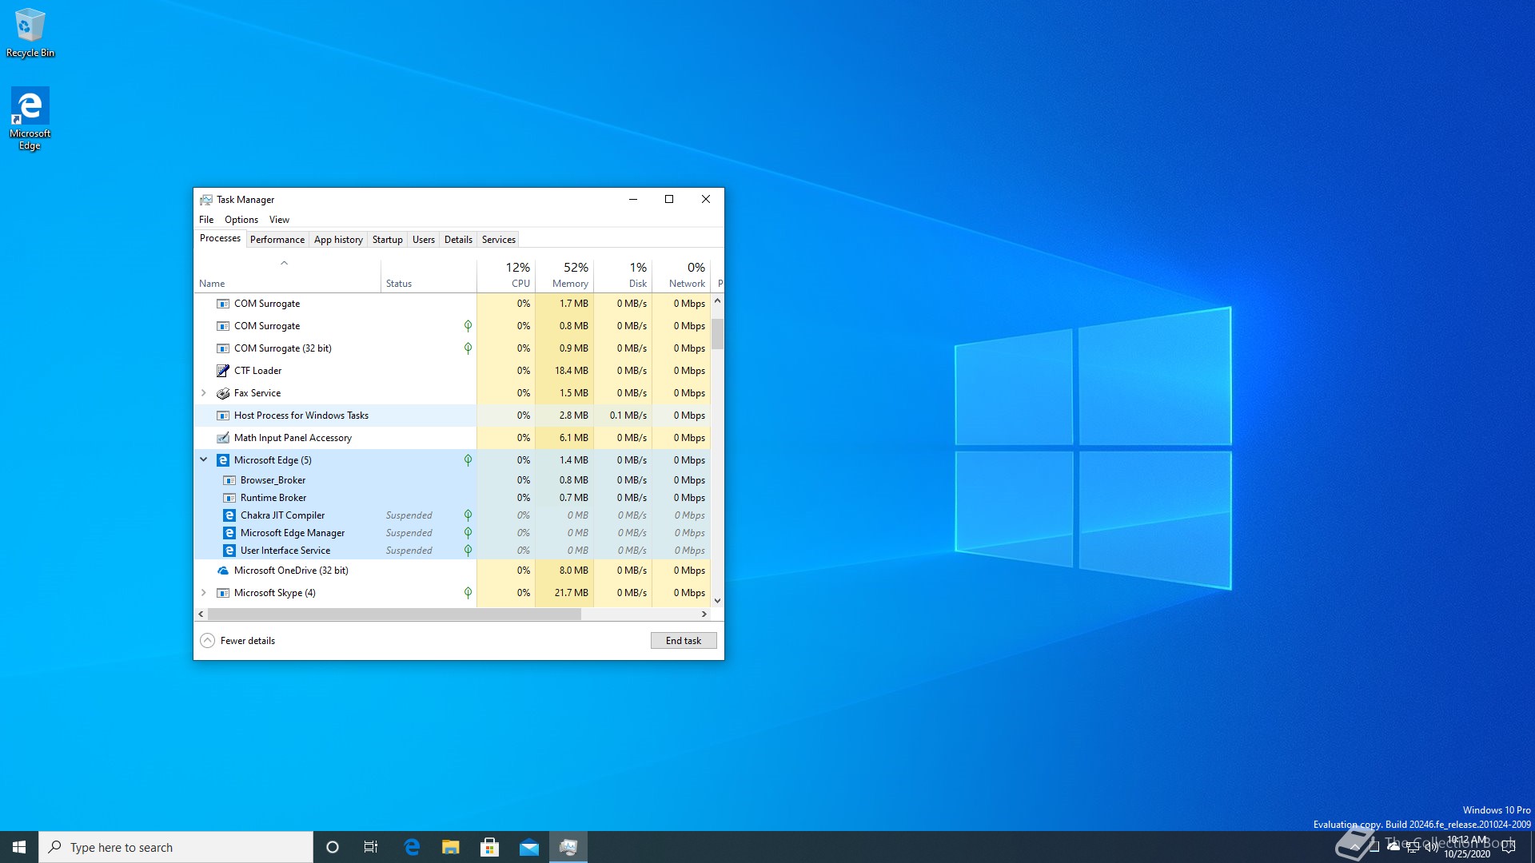Select the Microsoft Edge desktop shortcut
Image resolution: width=1535 pixels, height=863 pixels.
[x=30, y=118]
